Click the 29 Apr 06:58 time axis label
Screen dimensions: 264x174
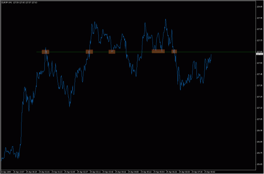pyautogui.click(x=183, y=172)
